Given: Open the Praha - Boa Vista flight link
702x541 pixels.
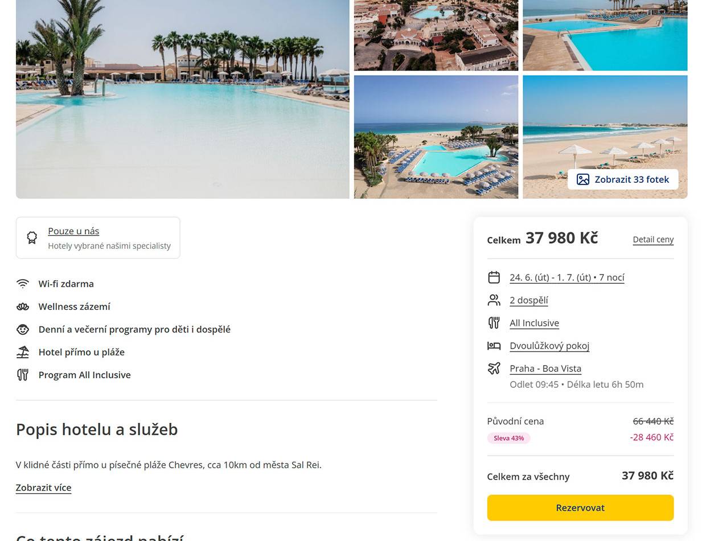Looking at the screenshot, I should point(545,368).
